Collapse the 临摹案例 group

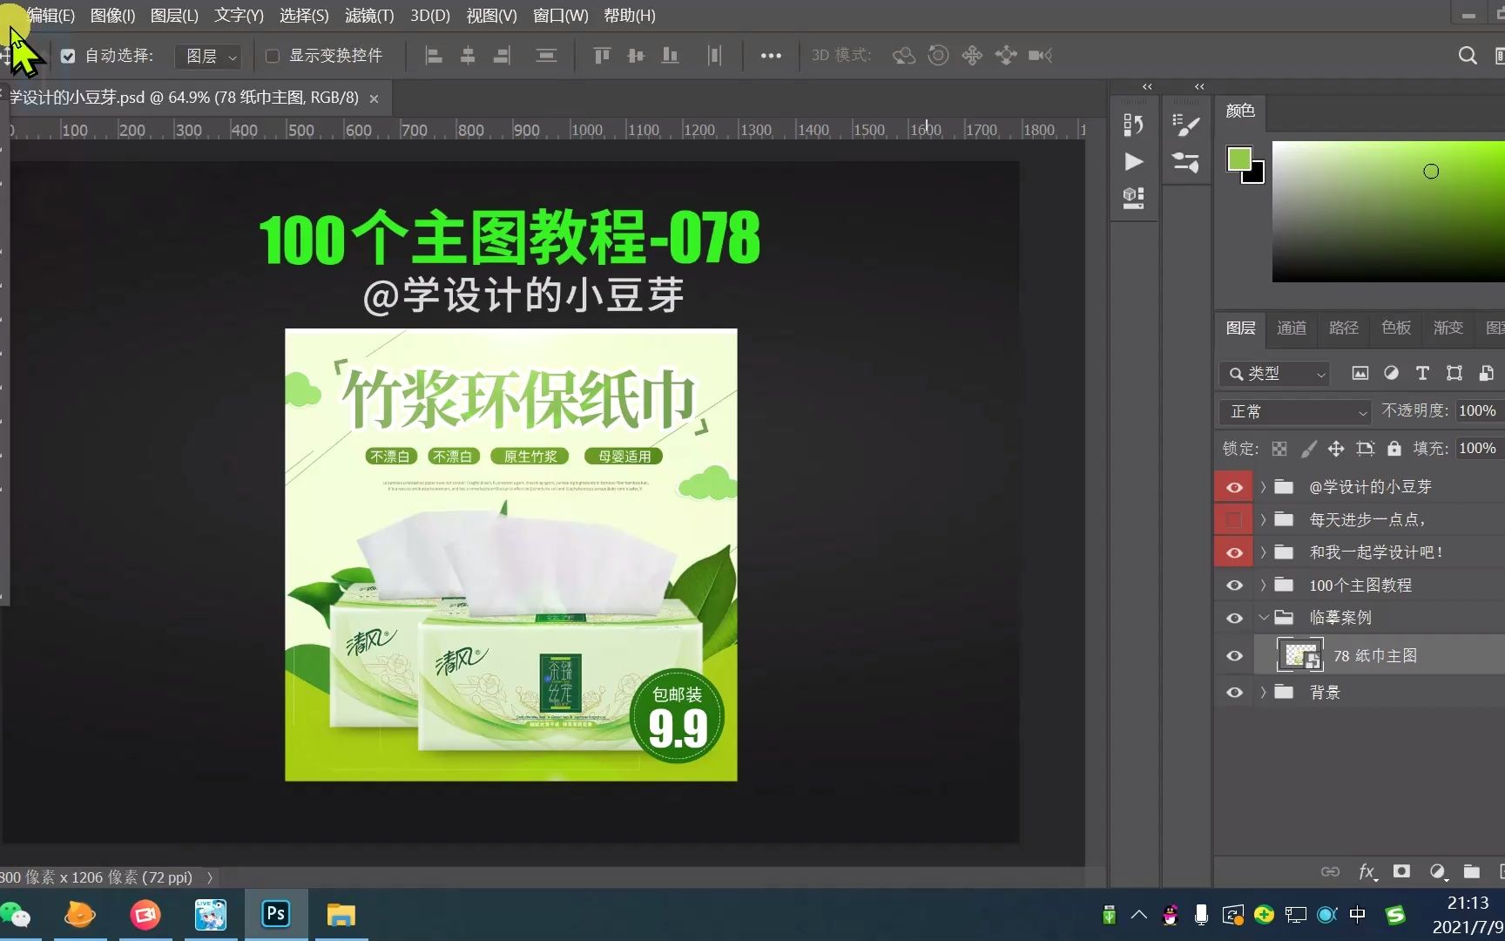(x=1264, y=618)
